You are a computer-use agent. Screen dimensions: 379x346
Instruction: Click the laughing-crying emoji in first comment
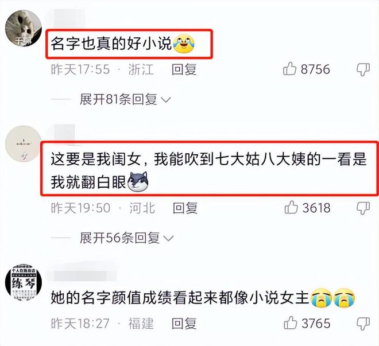tap(184, 44)
